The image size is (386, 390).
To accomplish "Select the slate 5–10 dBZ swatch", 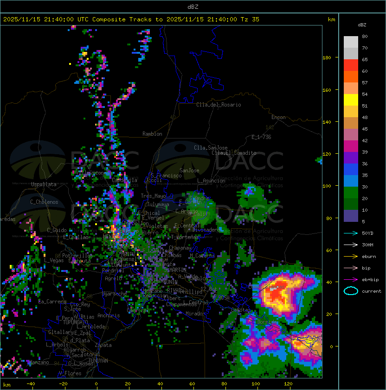I will point(351,216).
